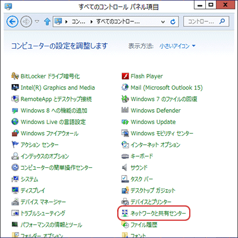Expand the address bar history dropdown chevron

(163, 22)
